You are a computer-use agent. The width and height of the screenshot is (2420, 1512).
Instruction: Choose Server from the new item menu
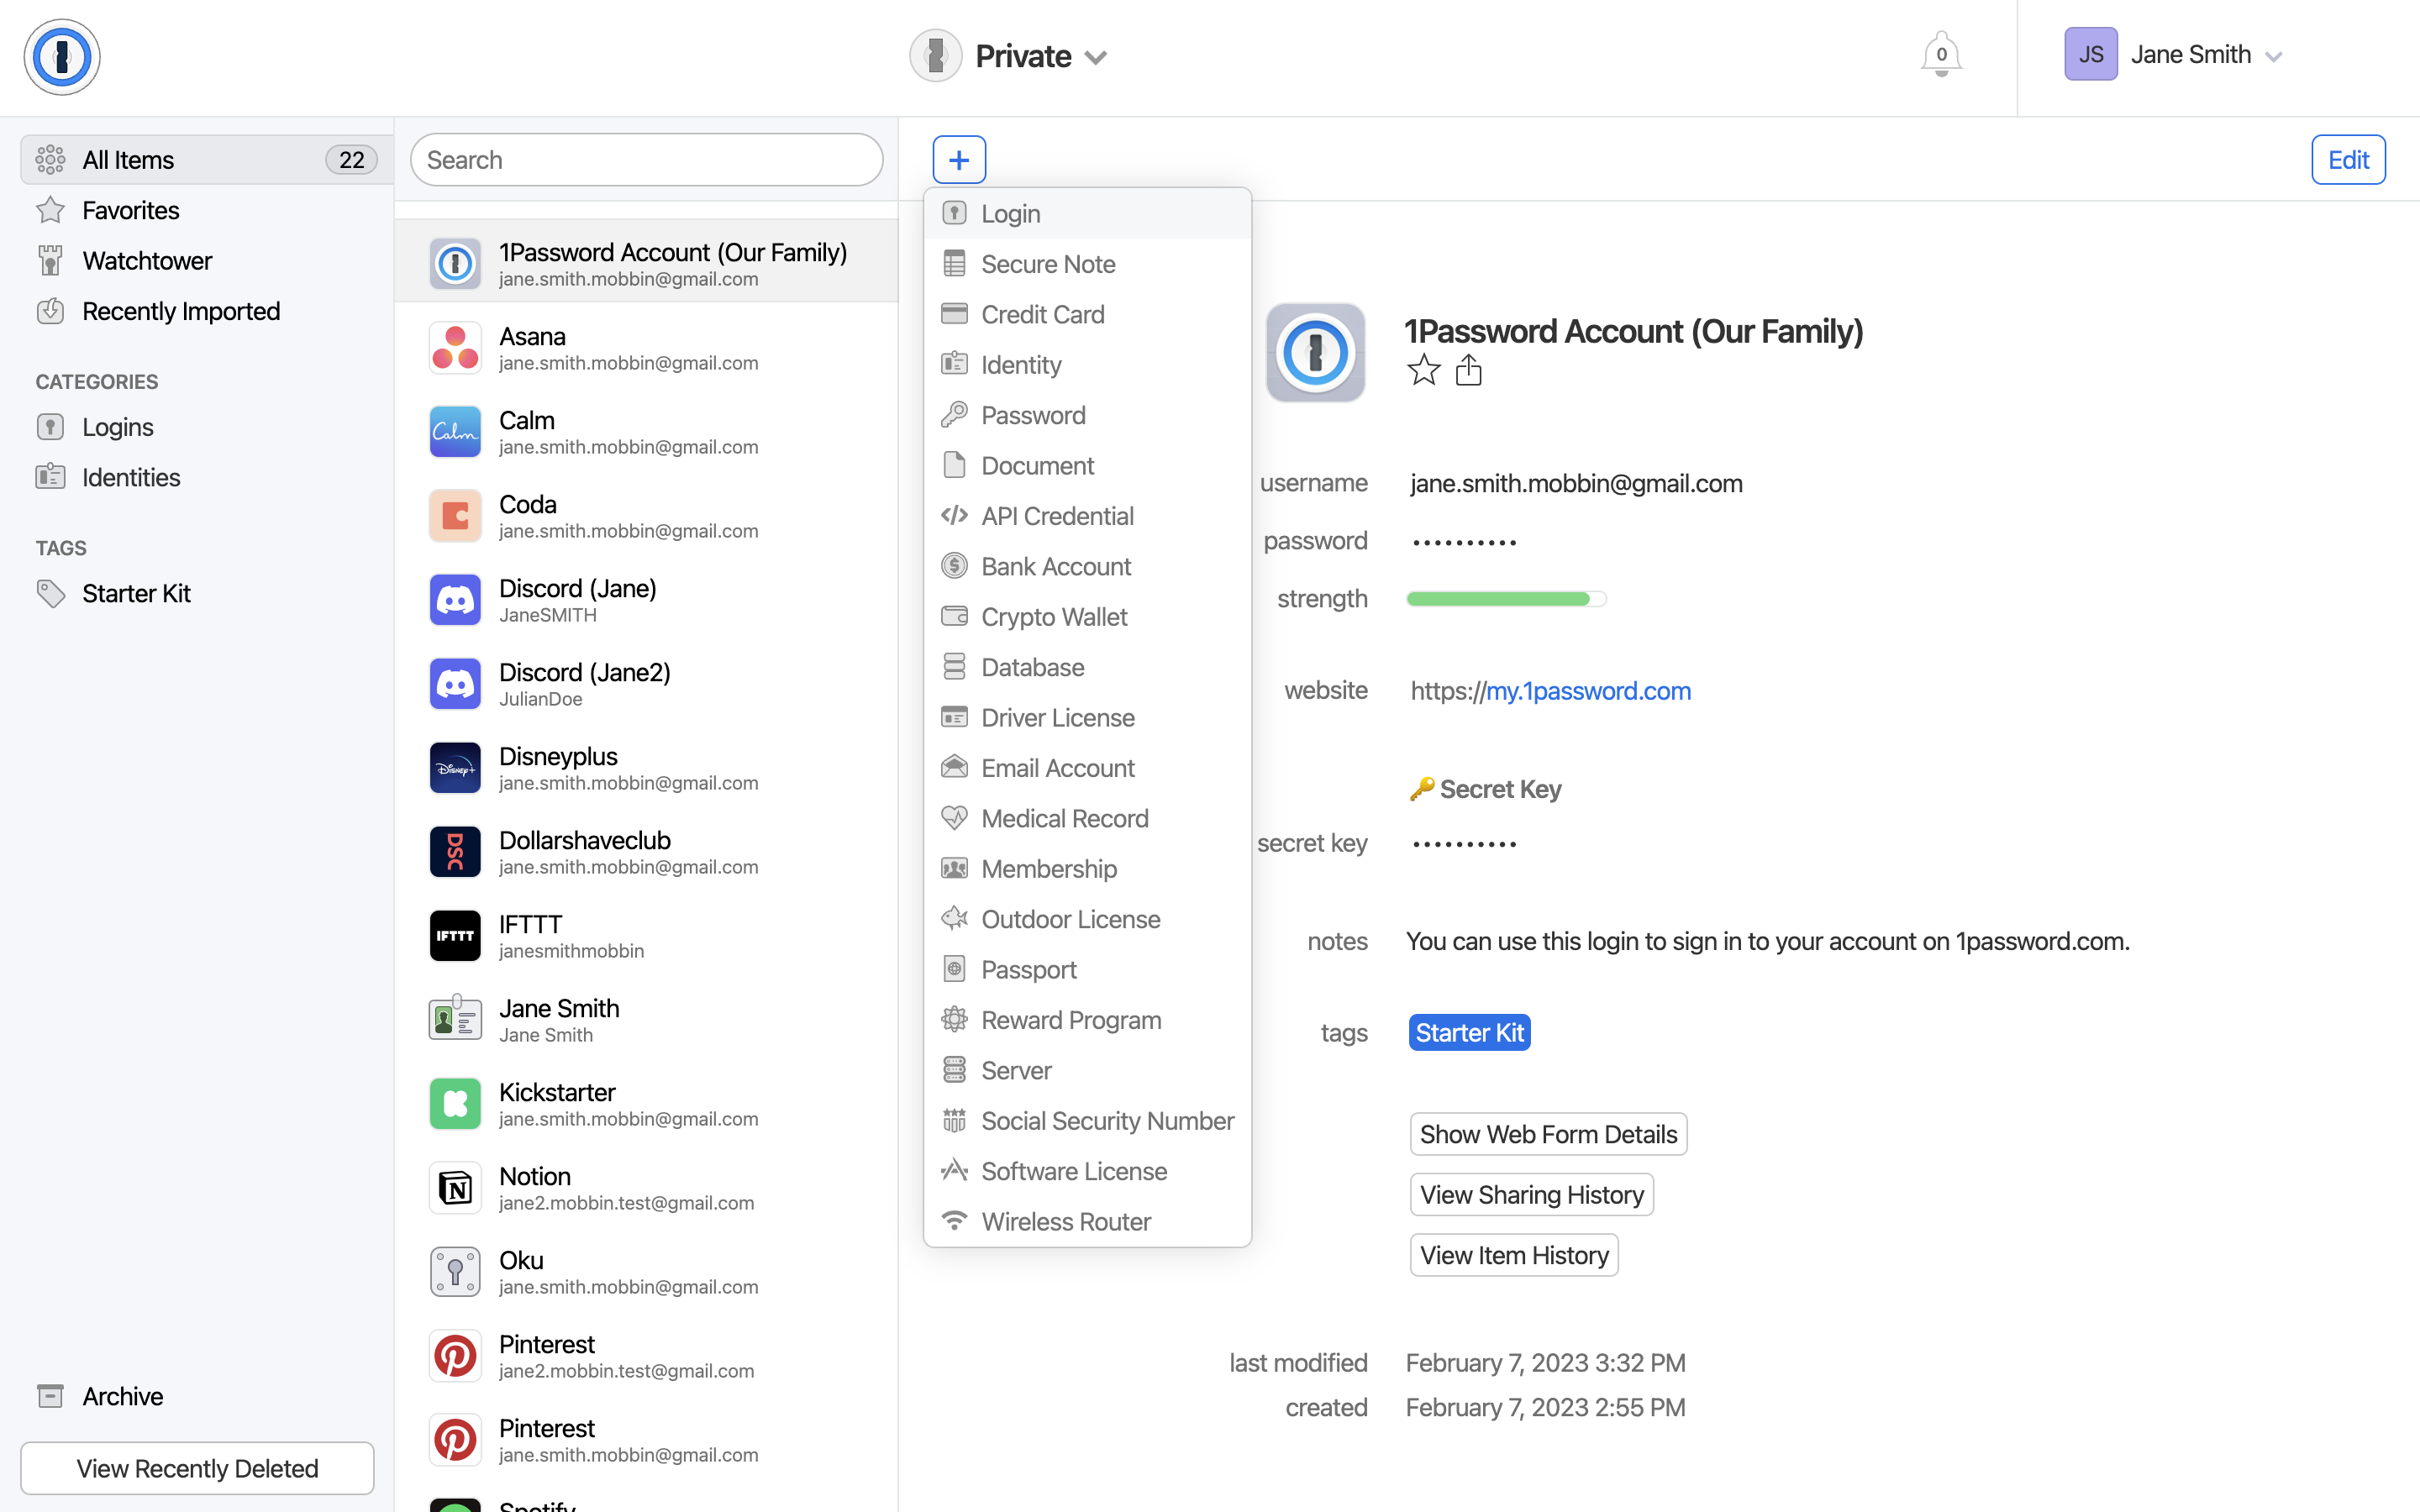(x=1087, y=1070)
